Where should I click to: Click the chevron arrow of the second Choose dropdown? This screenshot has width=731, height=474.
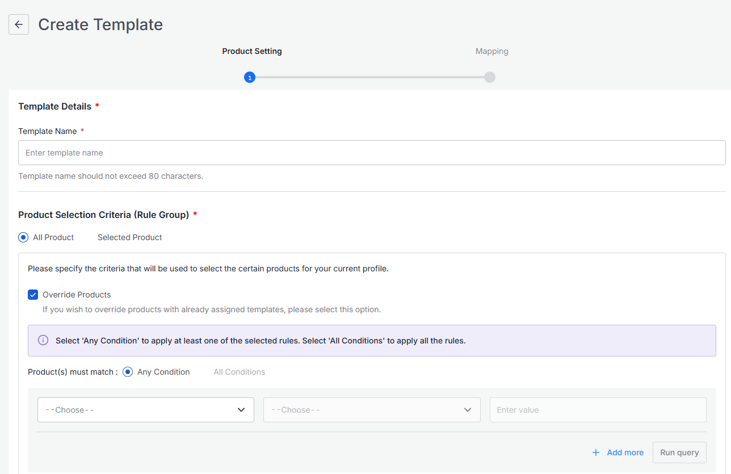[x=468, y=410]
